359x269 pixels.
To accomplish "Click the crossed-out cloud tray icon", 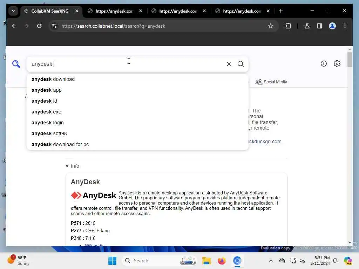I will click(x=282, y=261).
